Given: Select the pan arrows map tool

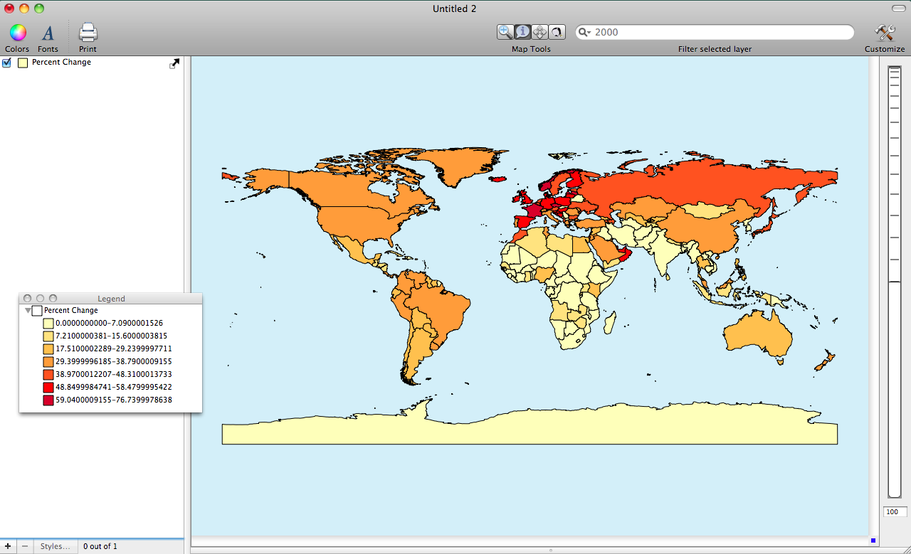Looking at the screenshot, I should click(539, 31).
